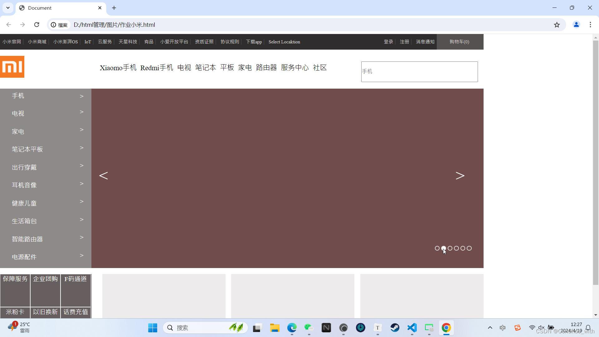Expand the 笔记本平板 category arrow

[81, 148]
